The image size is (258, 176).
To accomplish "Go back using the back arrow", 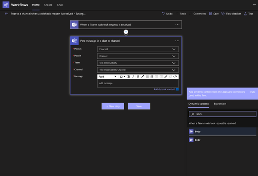I will tap(6, 14).
